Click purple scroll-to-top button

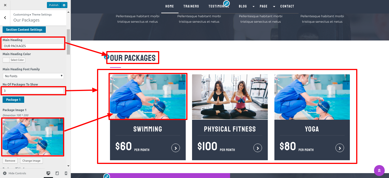pos(379,171)
